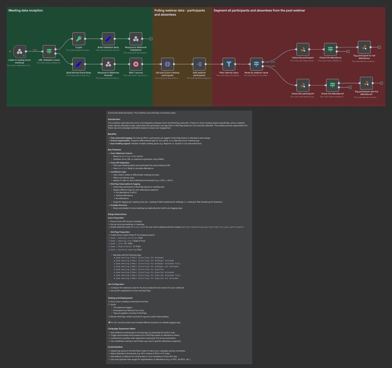The width and height of the screenshot is (392, 368).
Task: Open the Wait 1 second node
Action: point(136,64)
